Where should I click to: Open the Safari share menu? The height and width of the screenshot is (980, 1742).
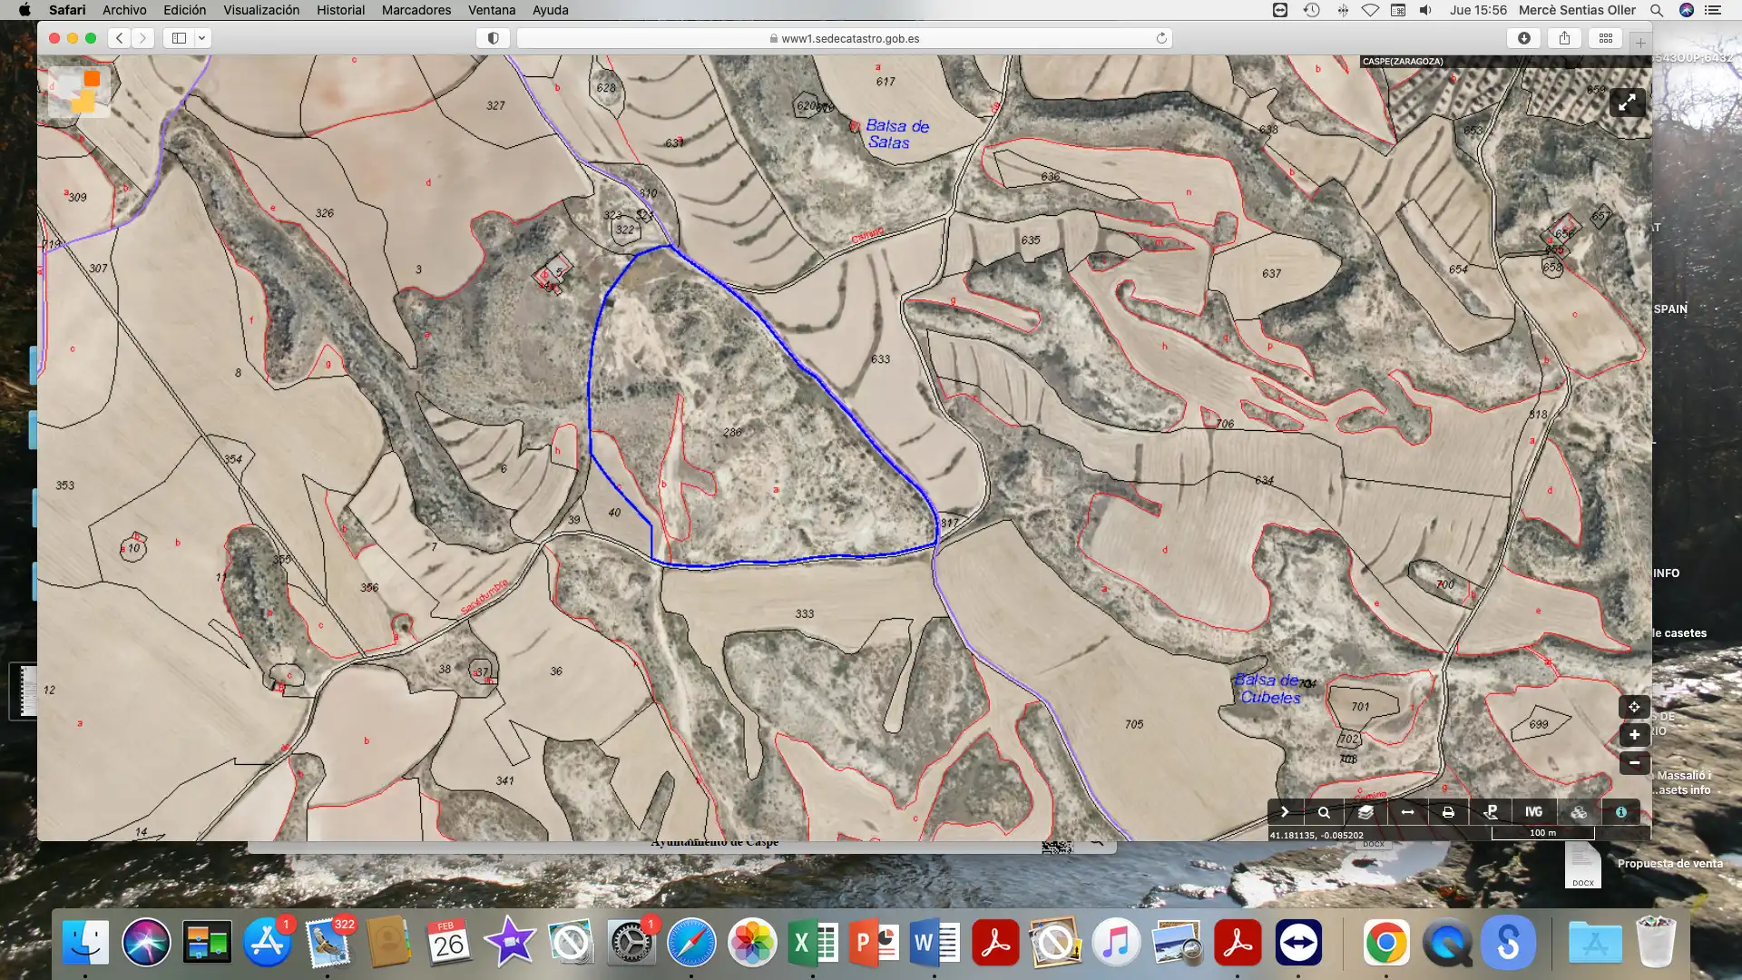point(1565,38)
